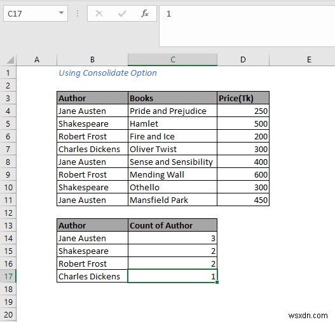Viewport: 335px width, 322px height.
Task: Open the Insert Function fx icon
Action: (145, 13)
